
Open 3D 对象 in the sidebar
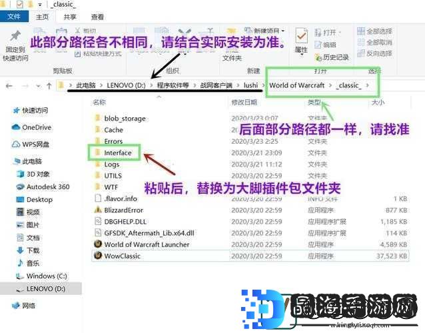point(33,174)
